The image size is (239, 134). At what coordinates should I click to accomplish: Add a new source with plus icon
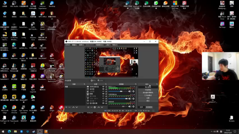[x=88, y=107]
